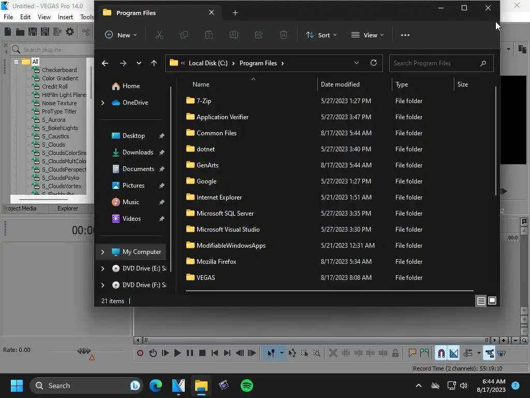Click the Search plug-ins field
Viewport: 530px width, 398px height.
coord(51,50)
